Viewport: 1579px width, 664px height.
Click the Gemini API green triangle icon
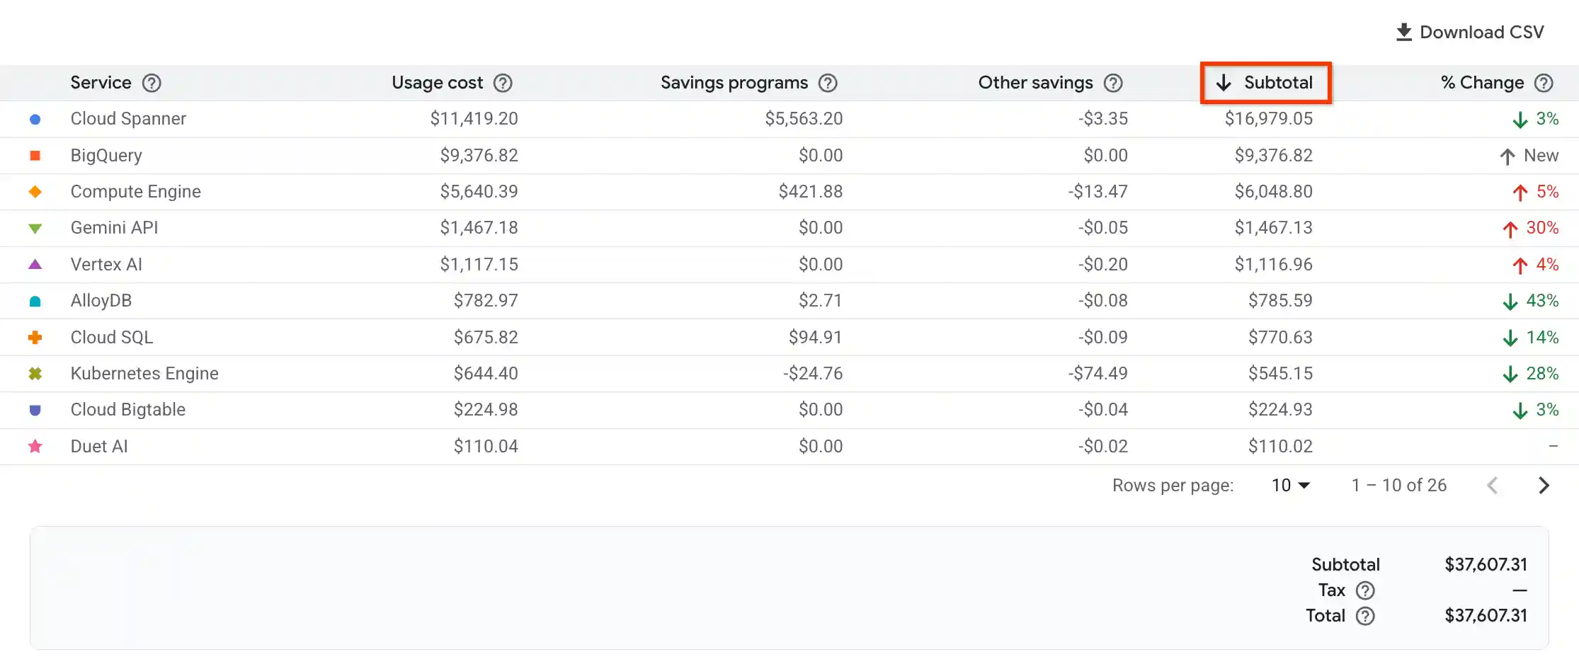[35, 228]
